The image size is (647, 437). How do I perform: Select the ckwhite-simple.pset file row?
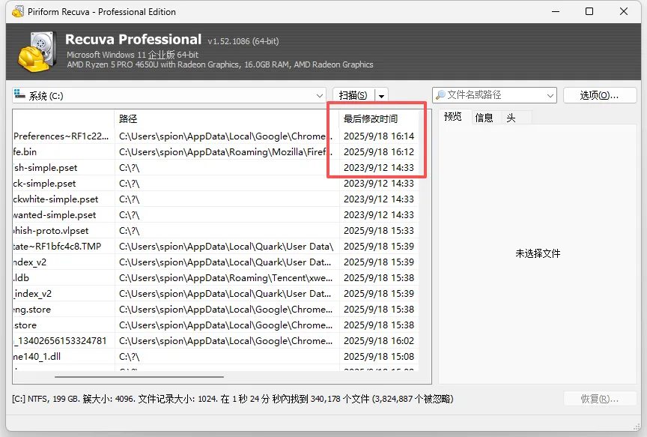216,199
